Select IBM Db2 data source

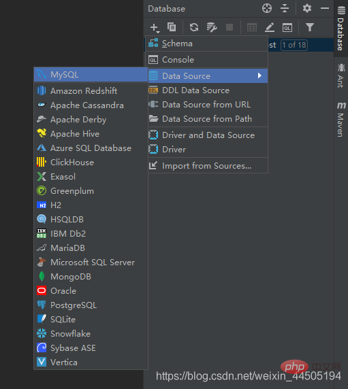[x=91, y=234]
